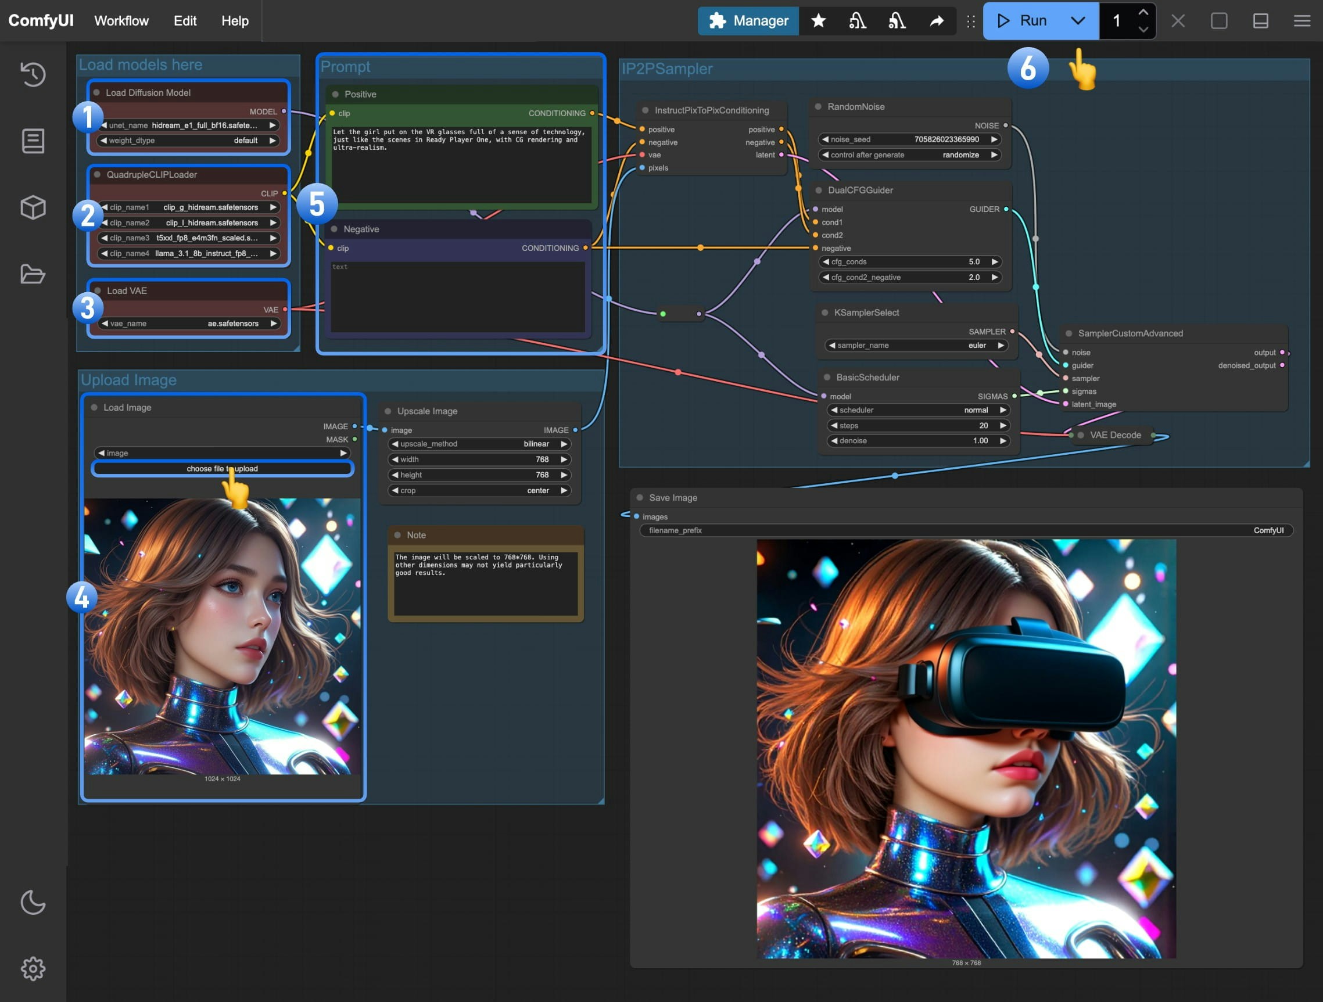This screenshot has height=1002, width=1323.
Task: Open the Workflow menu
Action: point(121,20)
